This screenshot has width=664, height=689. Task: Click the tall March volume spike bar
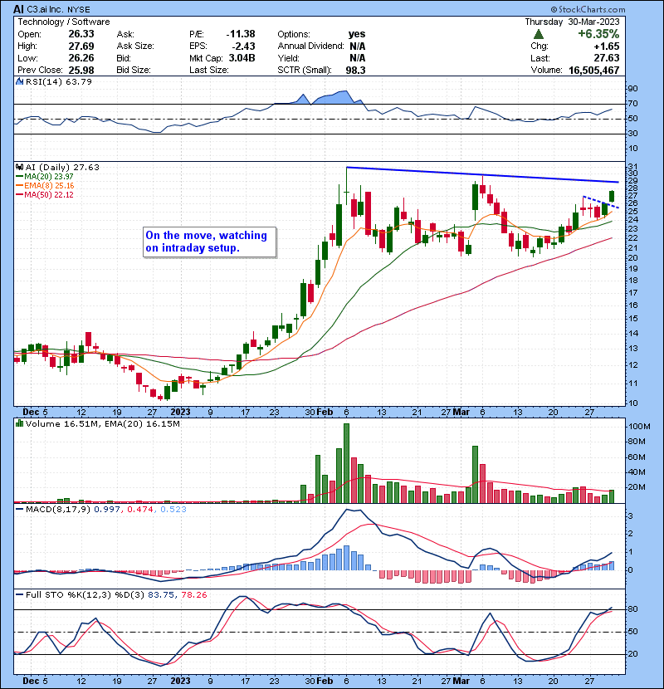pyautogui.click(x=475, y=475)
